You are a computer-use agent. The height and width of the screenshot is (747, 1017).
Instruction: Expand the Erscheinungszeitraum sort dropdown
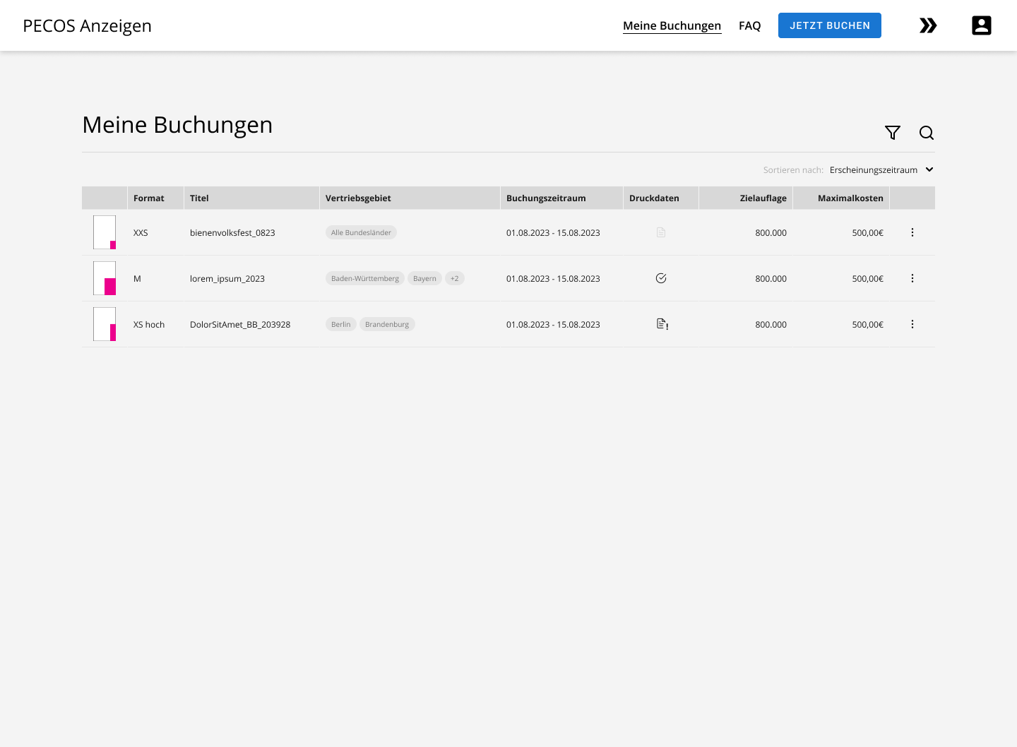tap(881, 169)
